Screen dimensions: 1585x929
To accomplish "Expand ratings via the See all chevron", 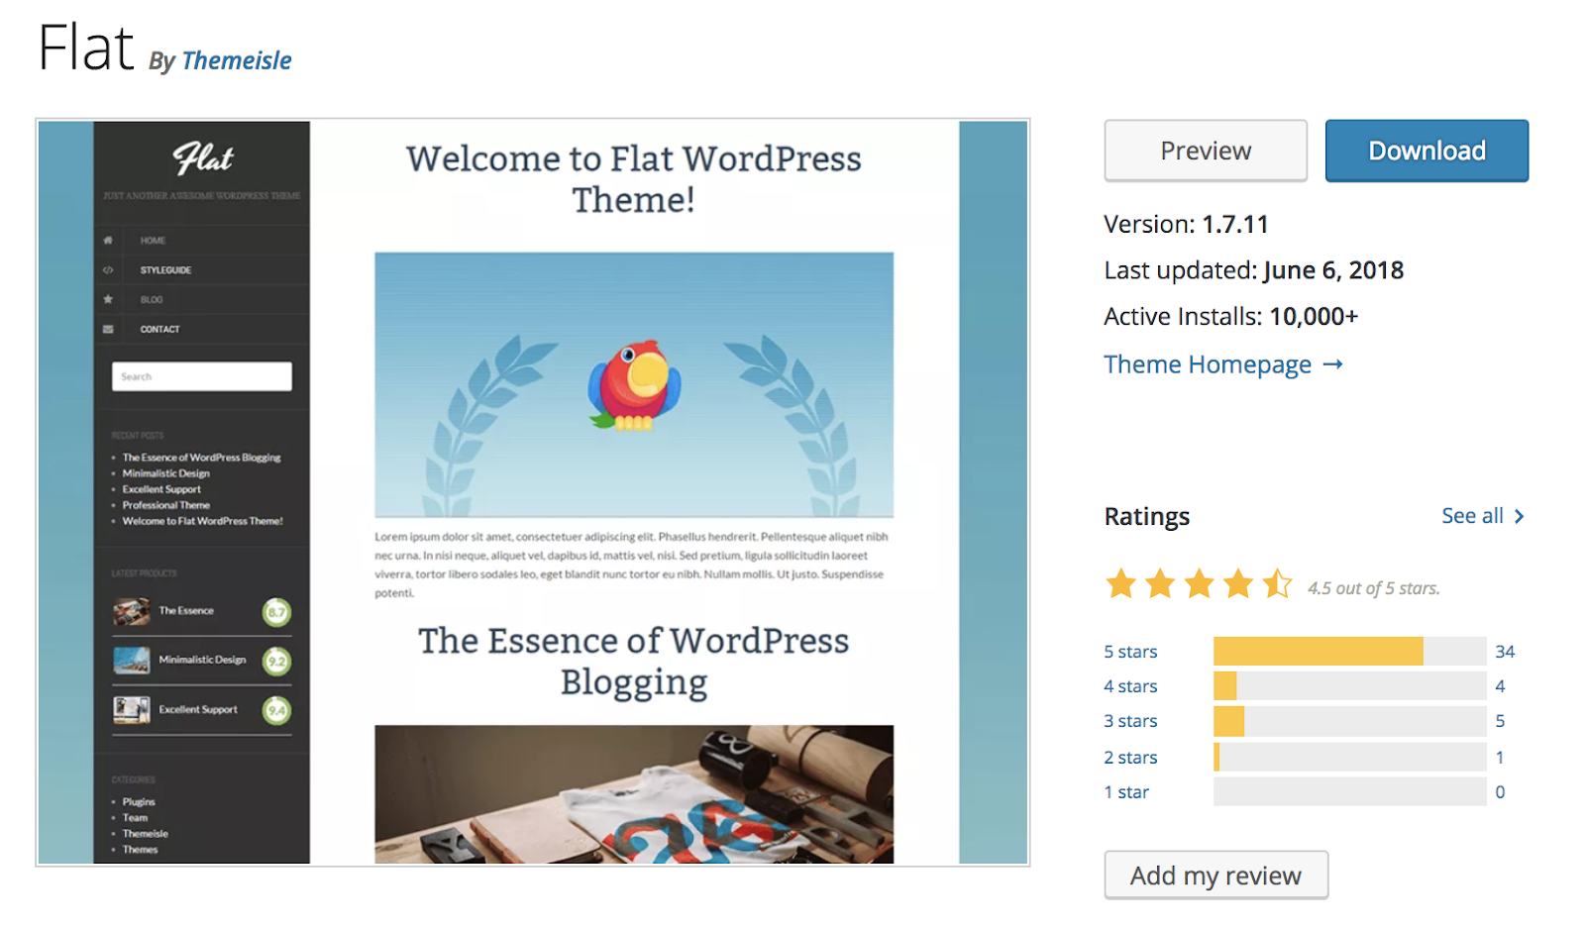I will [x=1520, y=516].
